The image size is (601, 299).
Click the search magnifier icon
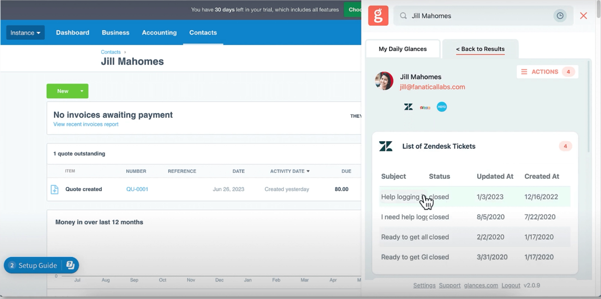pyautogui.click(x=403, y=16)
